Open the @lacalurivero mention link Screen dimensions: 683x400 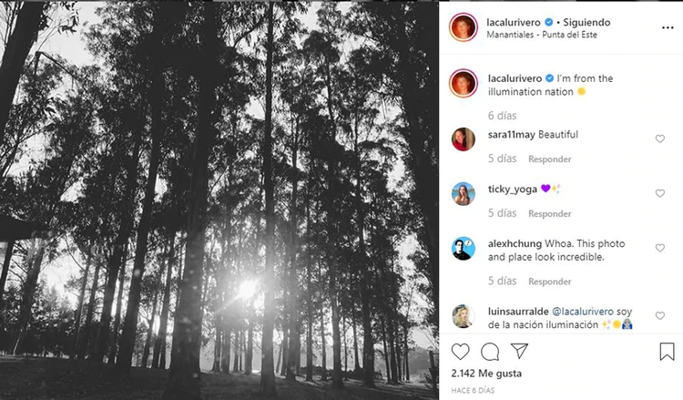coord(583,312)
